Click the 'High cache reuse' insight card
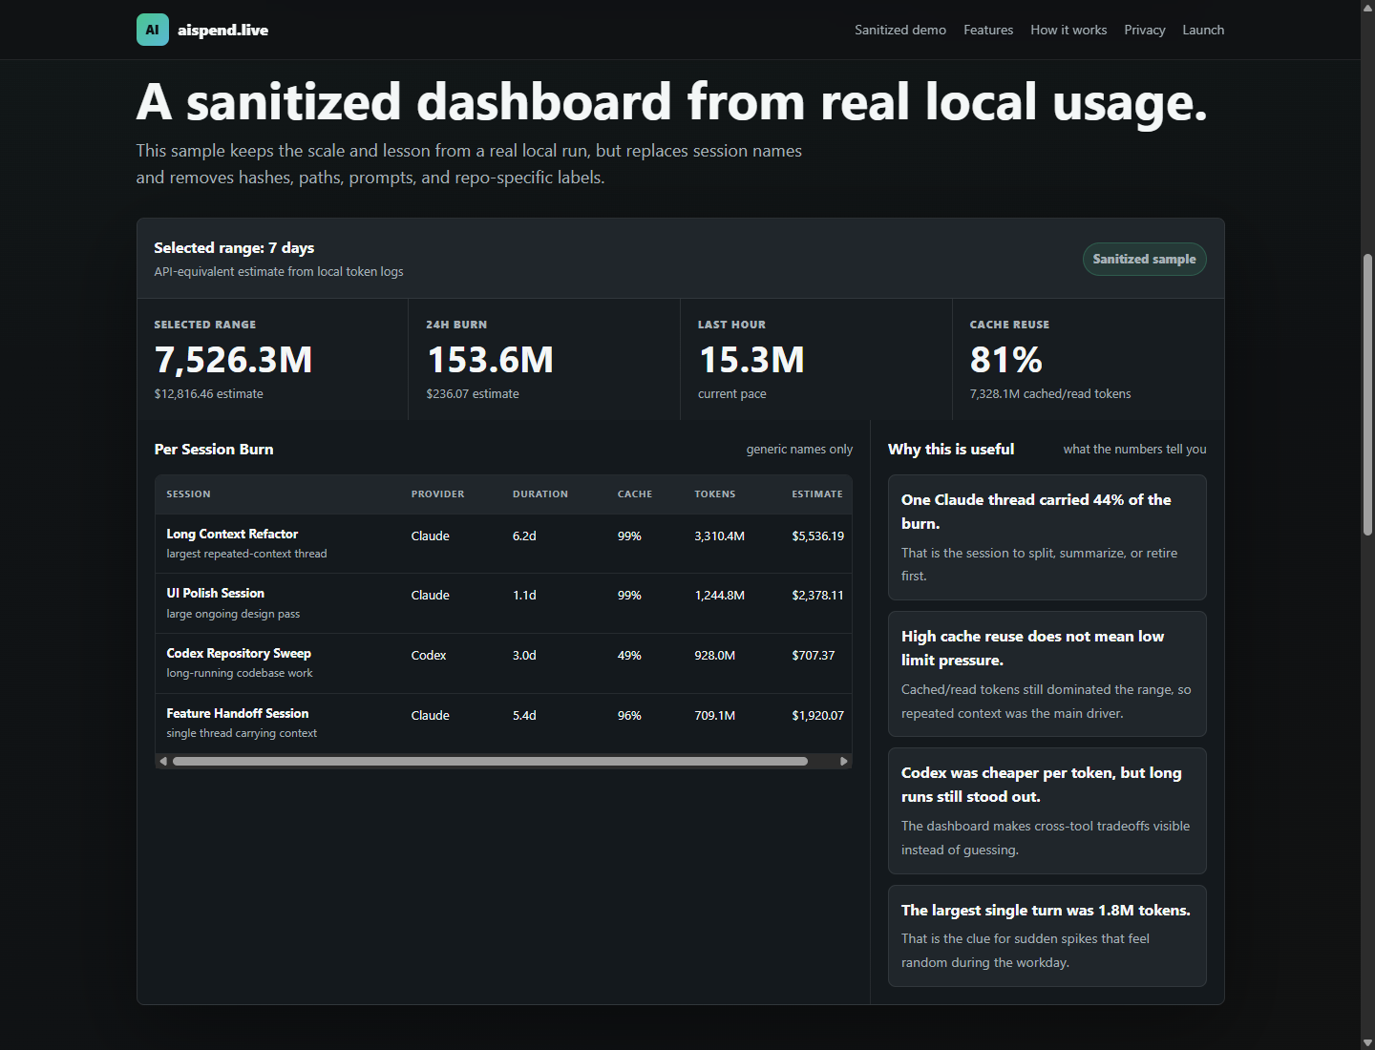1375x1050 pixels. point(1047,674)
